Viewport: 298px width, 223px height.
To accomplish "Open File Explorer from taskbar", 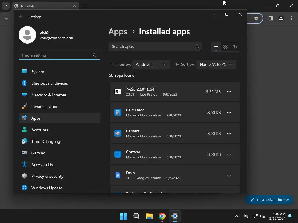I will [x=149, y=216].
